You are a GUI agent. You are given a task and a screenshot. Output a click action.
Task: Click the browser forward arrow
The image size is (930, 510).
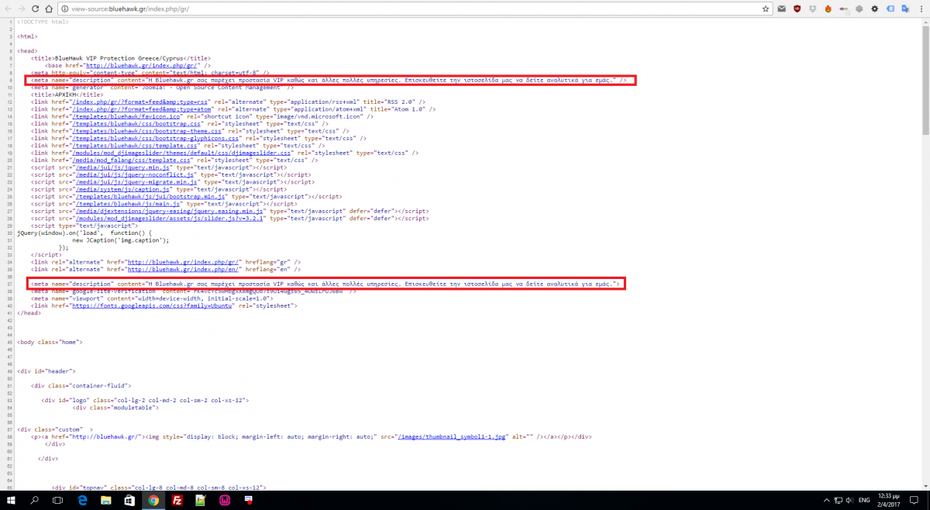click(x=22, y=9)
